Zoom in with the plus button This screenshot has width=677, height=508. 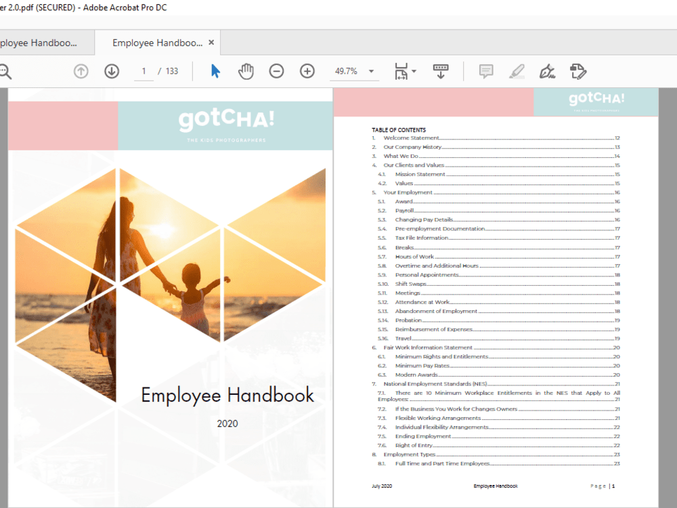(x=307, y=71)
